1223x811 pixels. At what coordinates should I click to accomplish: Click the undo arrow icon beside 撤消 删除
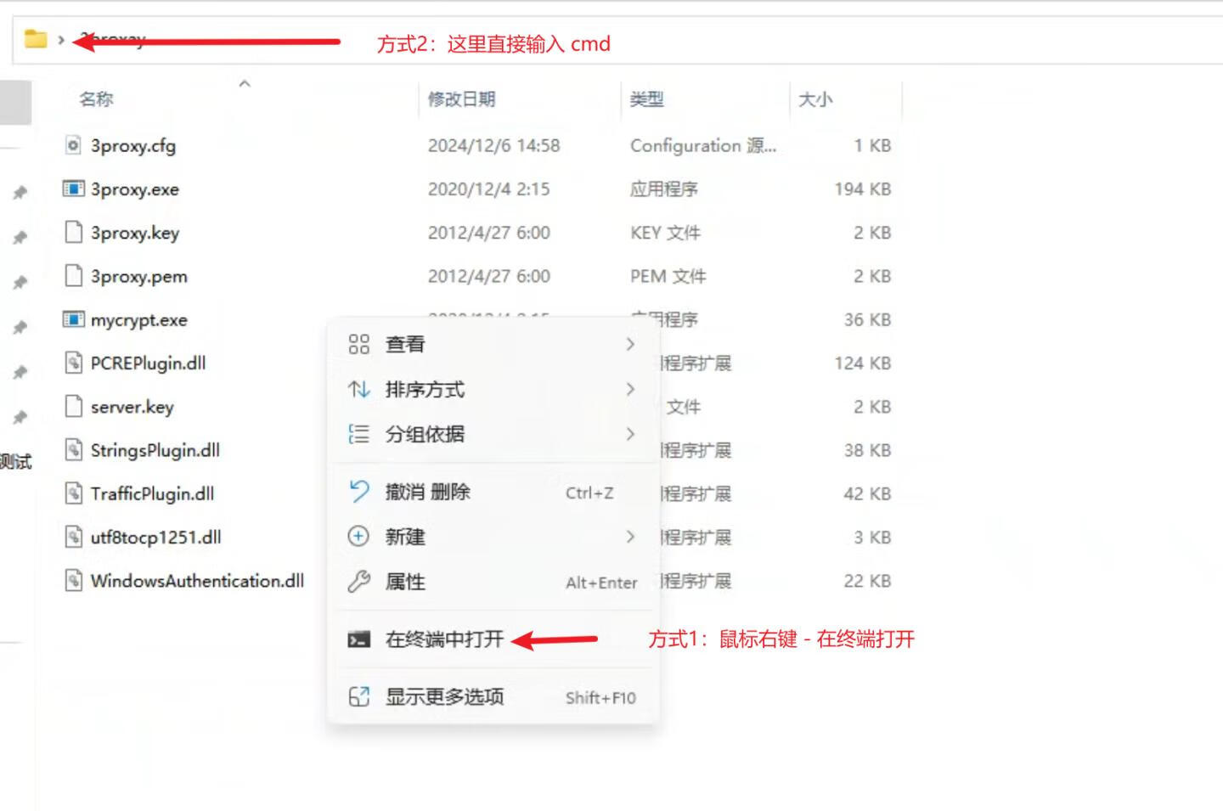(x=359, y=492)
